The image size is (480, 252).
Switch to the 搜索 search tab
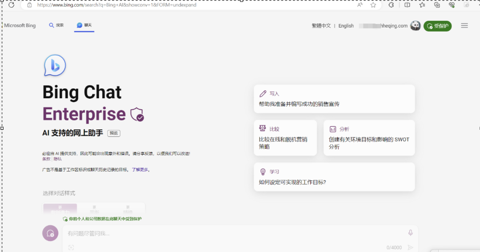(56, 25)
